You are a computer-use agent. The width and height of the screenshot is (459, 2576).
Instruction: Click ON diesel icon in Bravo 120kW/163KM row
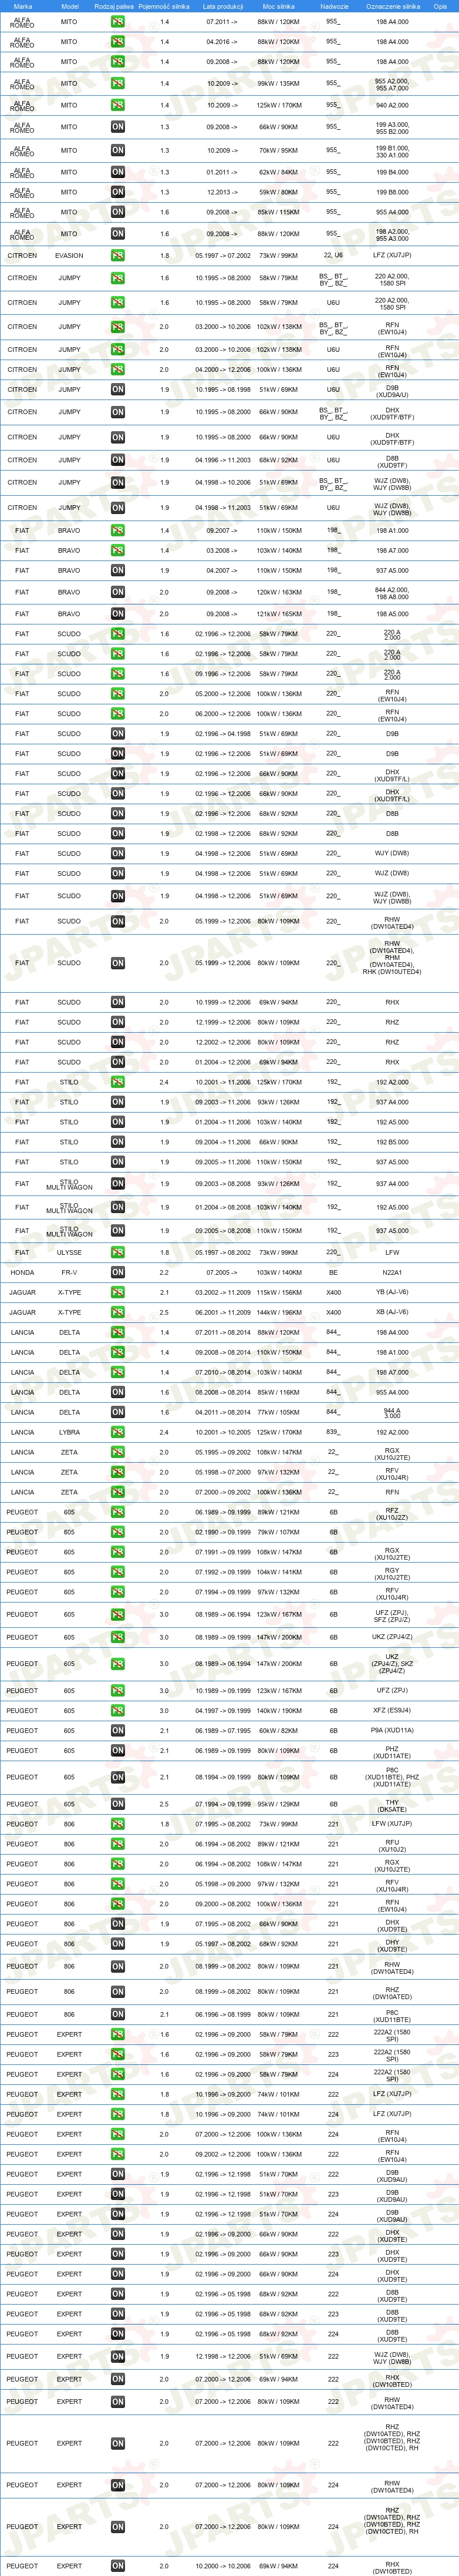pos(117,592)
